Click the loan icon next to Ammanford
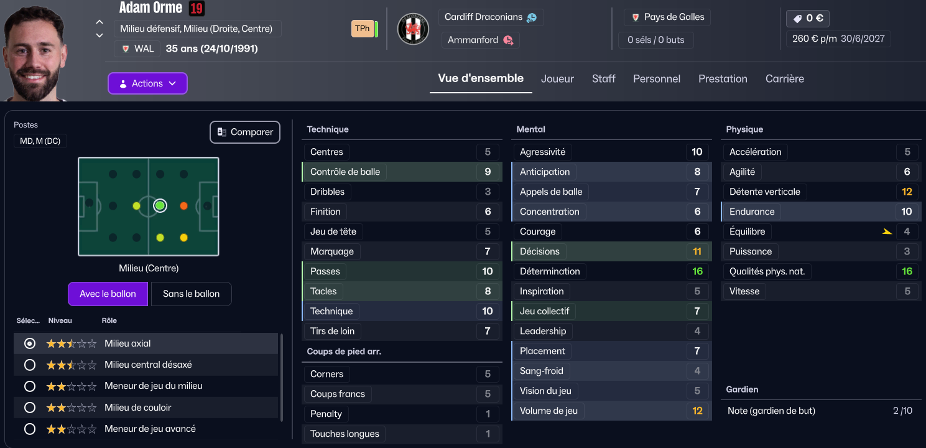The height and width of the screenshot is (448, 926). [508, 40]
